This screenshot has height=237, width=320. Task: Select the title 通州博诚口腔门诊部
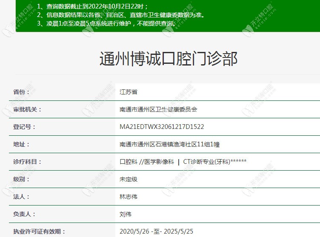[169, 59]
